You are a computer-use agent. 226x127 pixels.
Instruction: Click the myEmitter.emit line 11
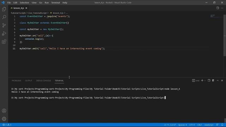(62, 49)
